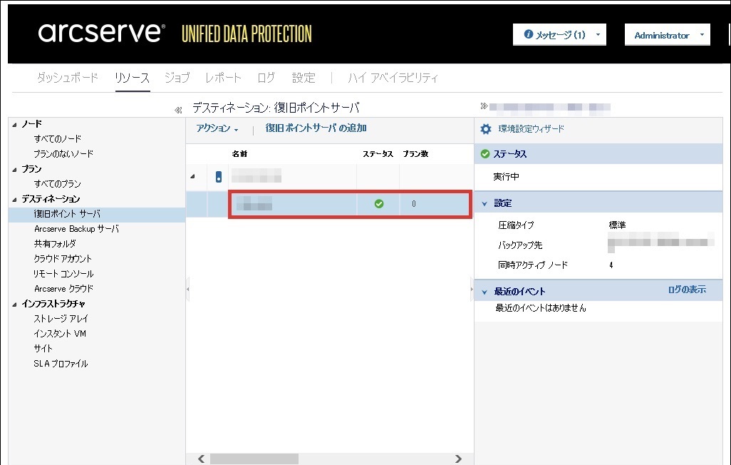
Task: Switch to the ダッシュボード tab
Action: [68, 78]
